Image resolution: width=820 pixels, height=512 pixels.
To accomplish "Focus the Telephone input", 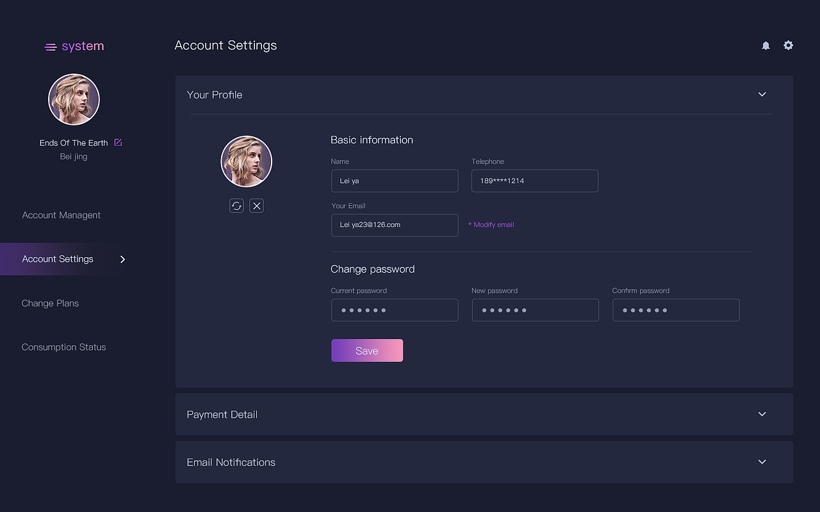I will [x=534, y=180].
